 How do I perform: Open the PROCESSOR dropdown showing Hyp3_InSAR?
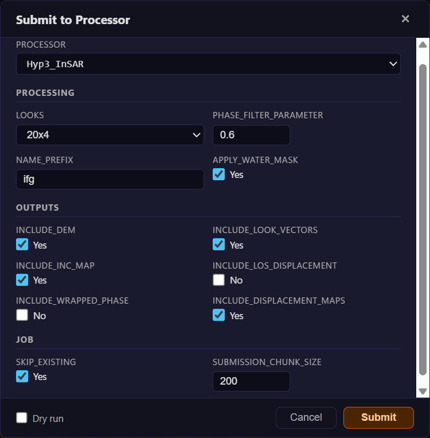[208, 64]
